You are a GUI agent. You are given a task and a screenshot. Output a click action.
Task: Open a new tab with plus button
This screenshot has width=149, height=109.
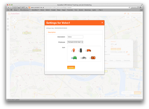click(142, 10)
